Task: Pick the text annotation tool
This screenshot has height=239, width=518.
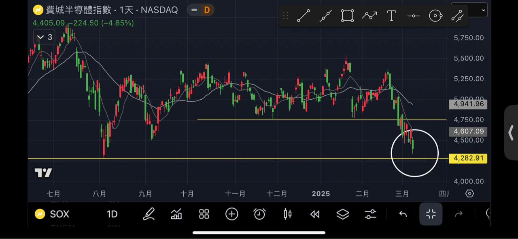Action: click(x=391, y=16)
